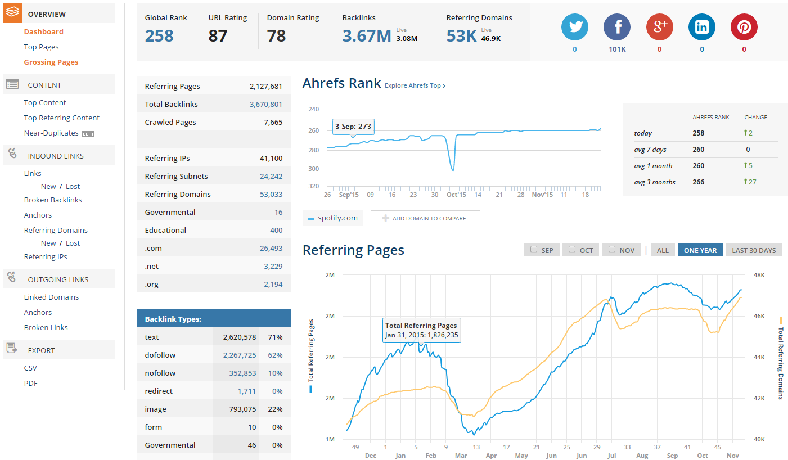Tick the OCT checkbox
This screenshot has height=460, width=788.
pos(572,250)
